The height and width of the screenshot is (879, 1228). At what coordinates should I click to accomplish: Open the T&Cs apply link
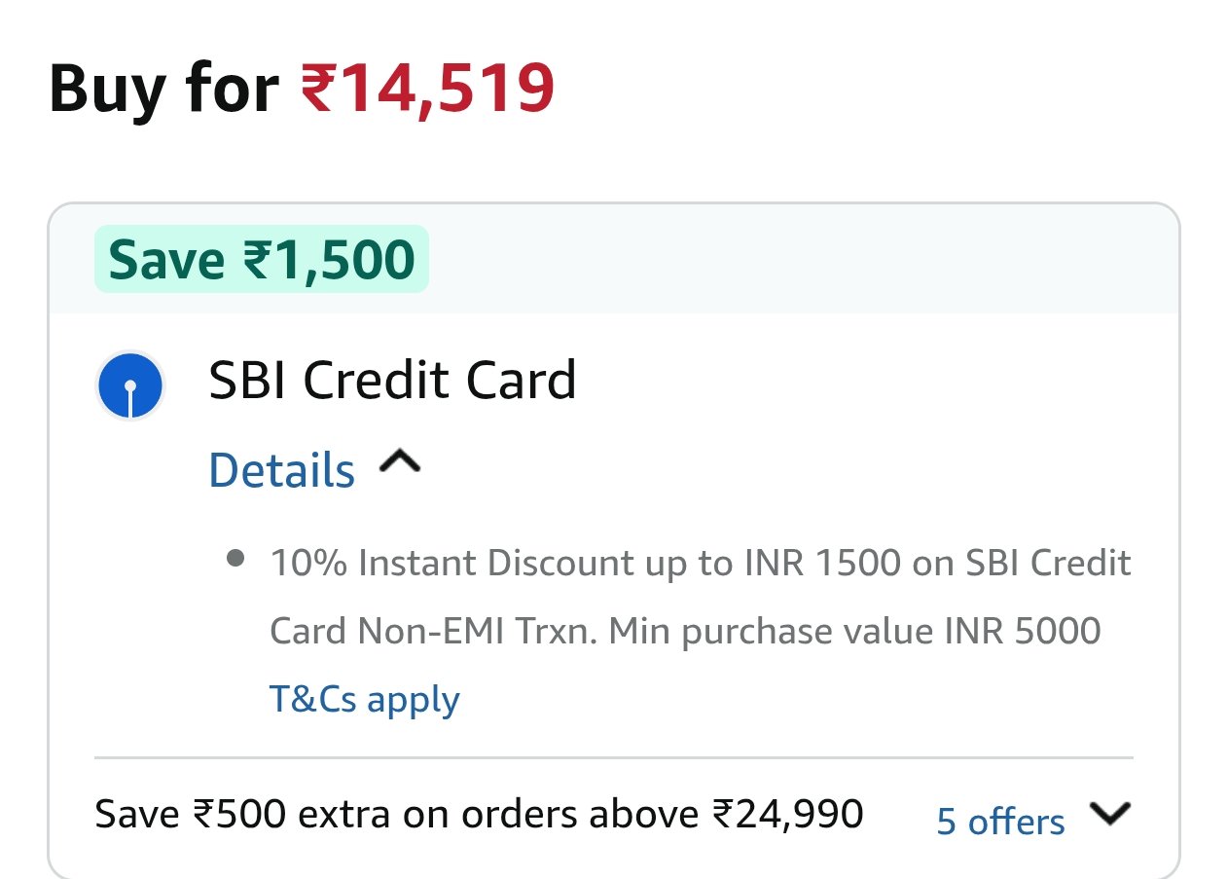coord(364,699)
